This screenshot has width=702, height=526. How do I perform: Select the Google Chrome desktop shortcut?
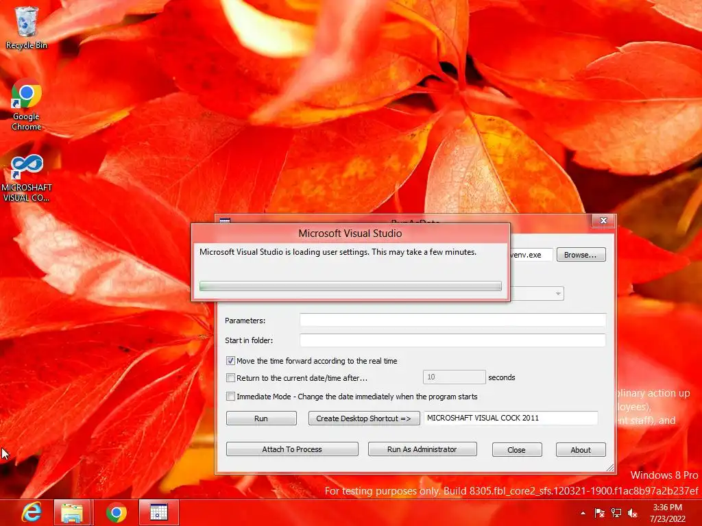click(x=27, y=105)
